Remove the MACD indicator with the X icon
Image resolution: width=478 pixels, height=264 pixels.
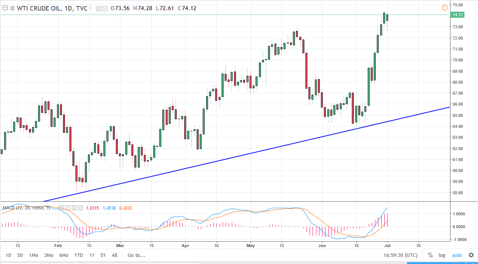click(81, 208)
